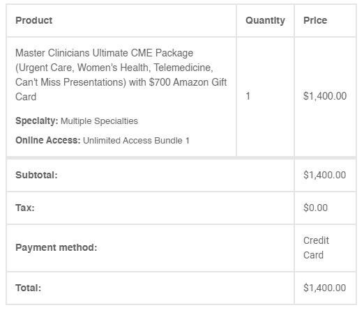364x310 pixels.
Task: Click the product price $1,400.00
Action: [325, 96]
